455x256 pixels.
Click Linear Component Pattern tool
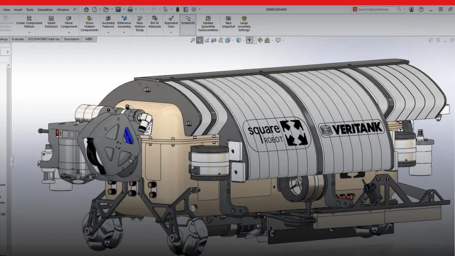(x=29, y=22)
